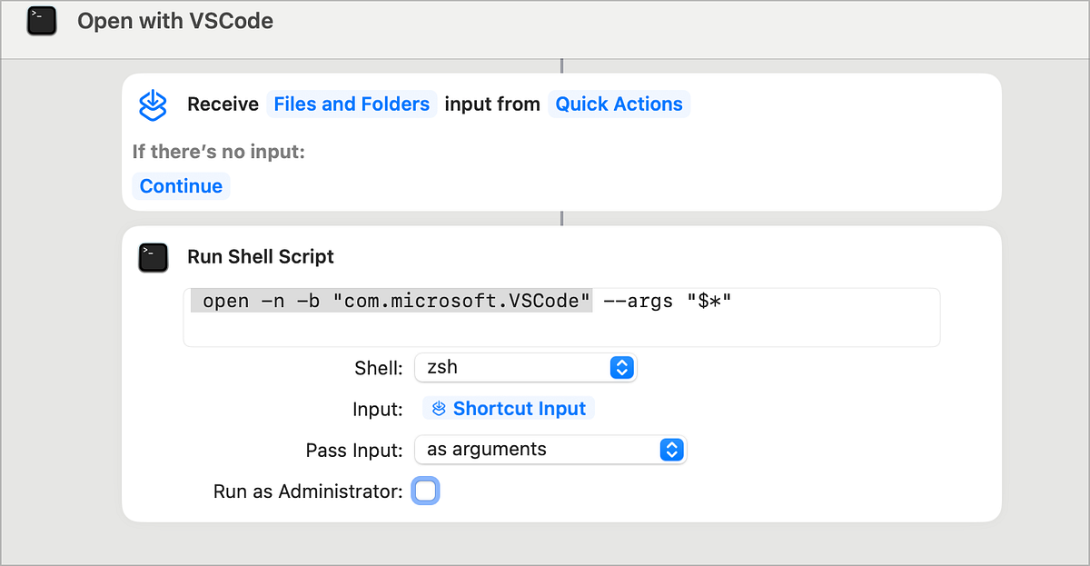Click the blue Shortcuts icon on Receive action

[154, 103]
